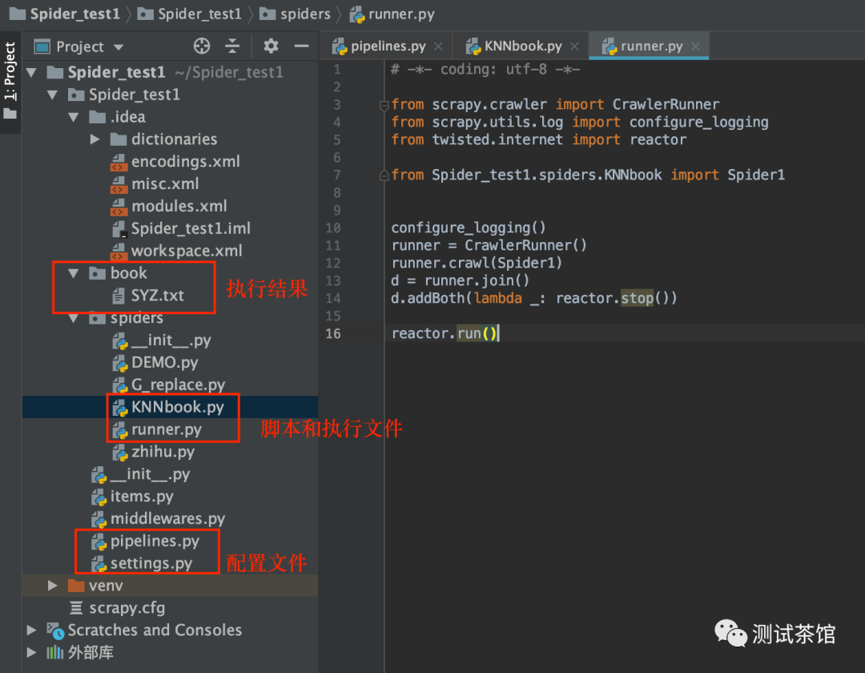Open __init__.py inside spiders folder

[171, 341]
